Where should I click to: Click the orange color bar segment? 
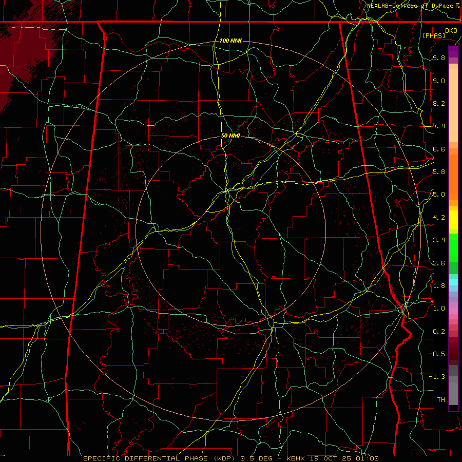453,178
